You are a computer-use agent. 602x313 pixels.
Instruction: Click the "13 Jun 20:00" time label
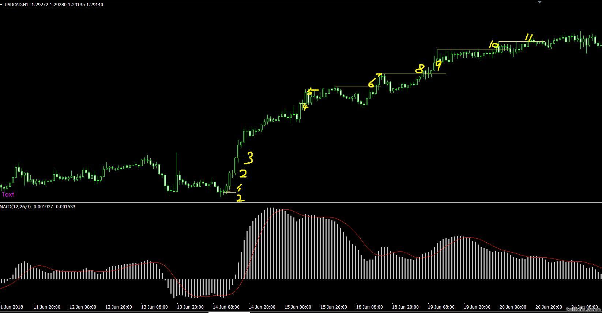(x=191, y=307)
